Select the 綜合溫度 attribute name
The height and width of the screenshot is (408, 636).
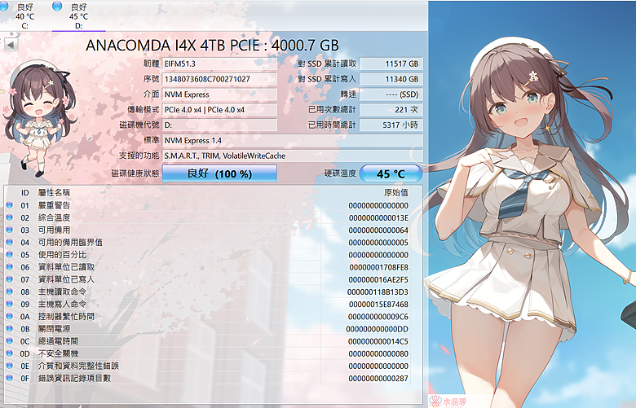tap(54, 217)
